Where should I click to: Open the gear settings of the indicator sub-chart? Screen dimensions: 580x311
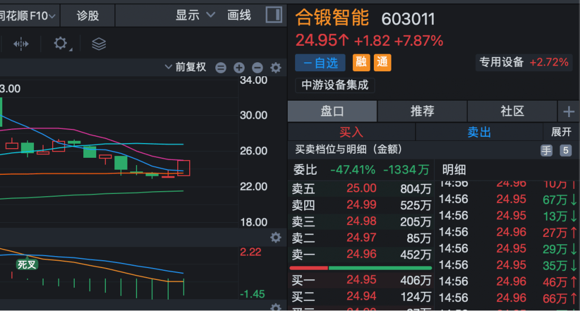click(x=276, y=237)
